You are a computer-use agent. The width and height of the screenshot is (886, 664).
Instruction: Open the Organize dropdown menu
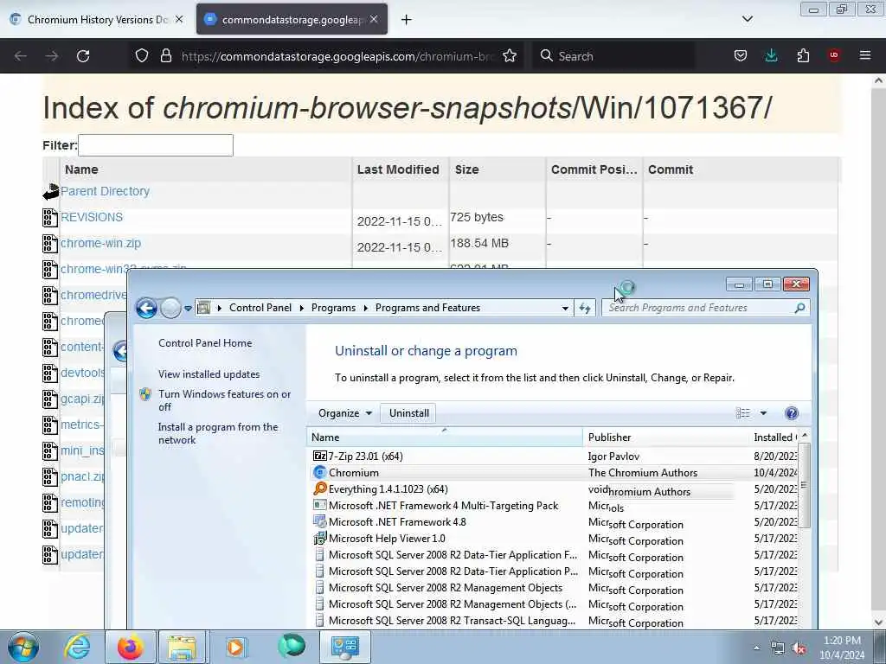click(x=344, y=413)
